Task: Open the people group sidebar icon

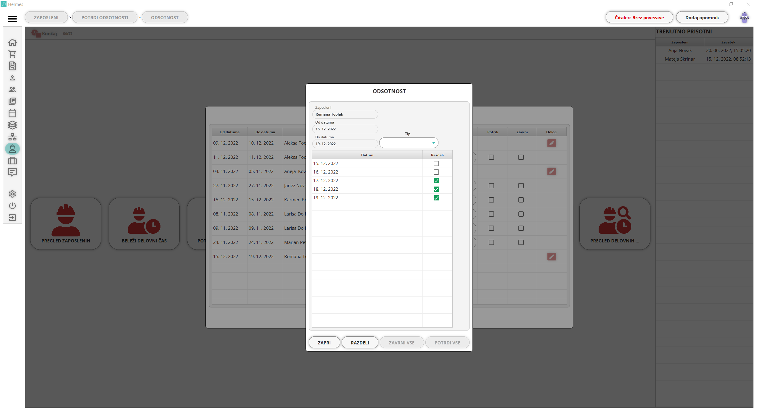Action: 12,90
